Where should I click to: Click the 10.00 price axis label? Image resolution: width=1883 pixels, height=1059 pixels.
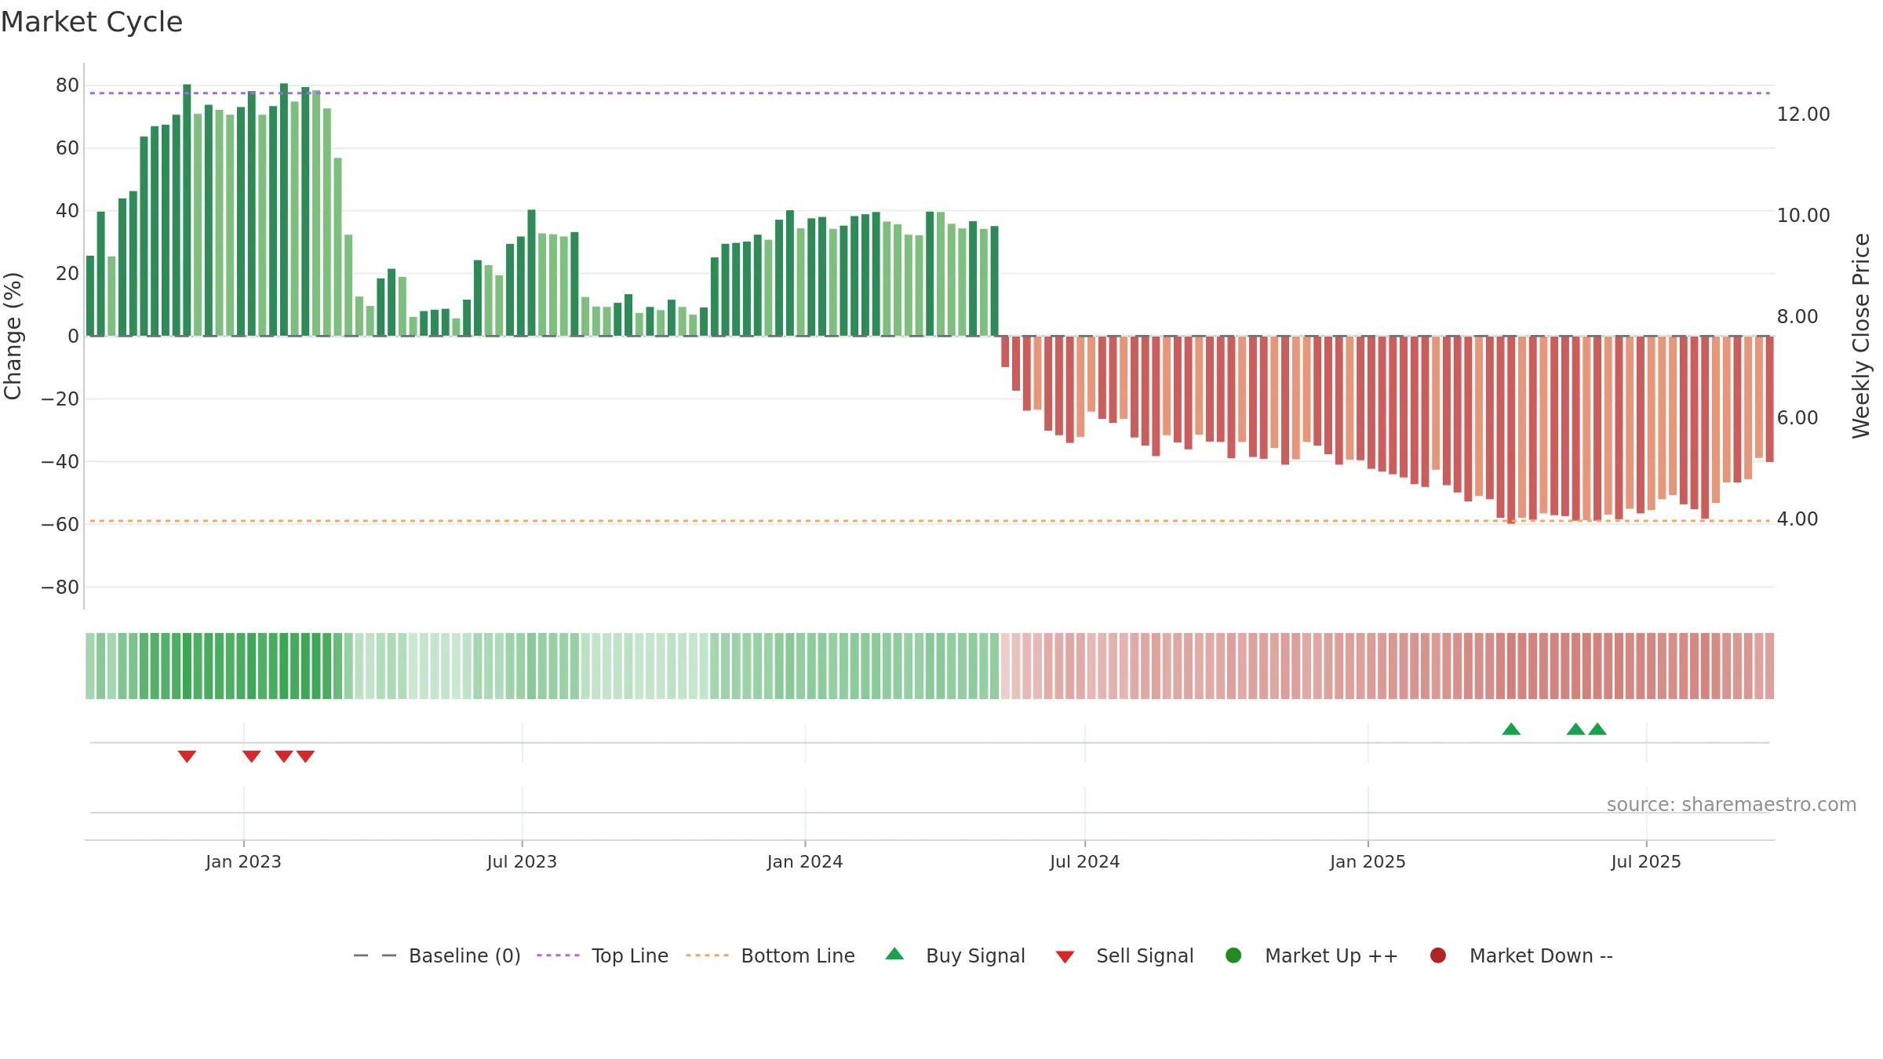[1803, 215]
